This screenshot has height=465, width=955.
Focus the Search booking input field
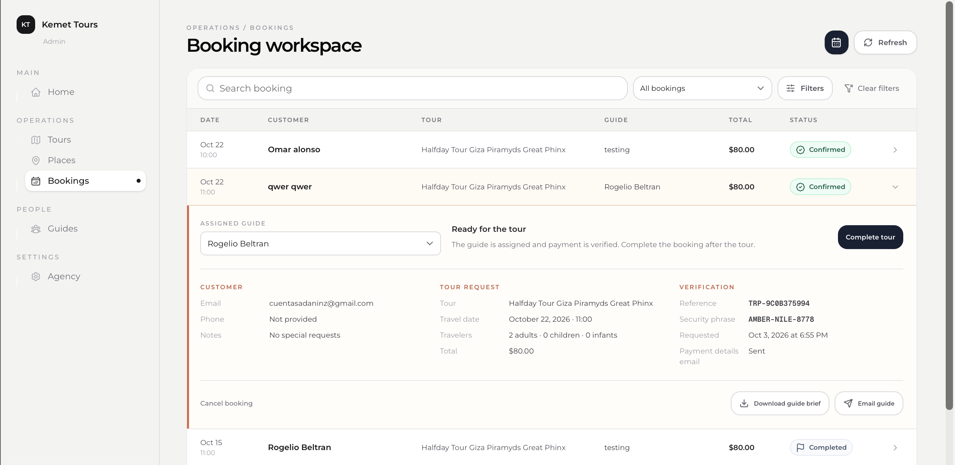[x=412, y=88]
